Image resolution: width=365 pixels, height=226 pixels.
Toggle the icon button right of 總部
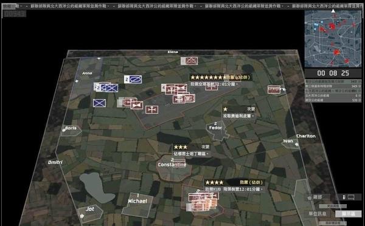(349, 197)
